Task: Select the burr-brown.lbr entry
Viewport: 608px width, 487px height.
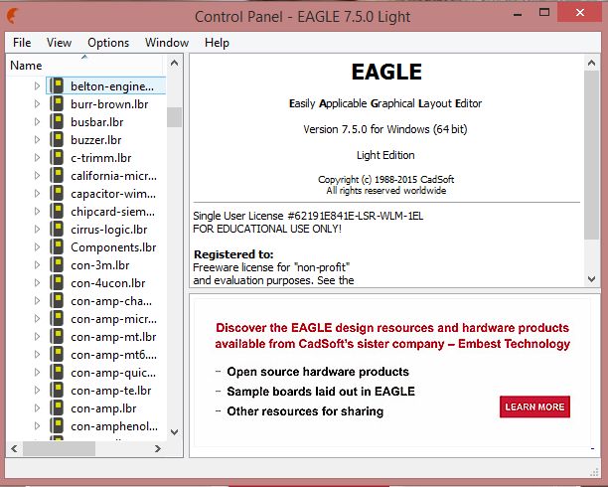Action: coord(109,104)
